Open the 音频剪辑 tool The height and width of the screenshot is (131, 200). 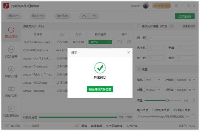(x=96, y=126)
